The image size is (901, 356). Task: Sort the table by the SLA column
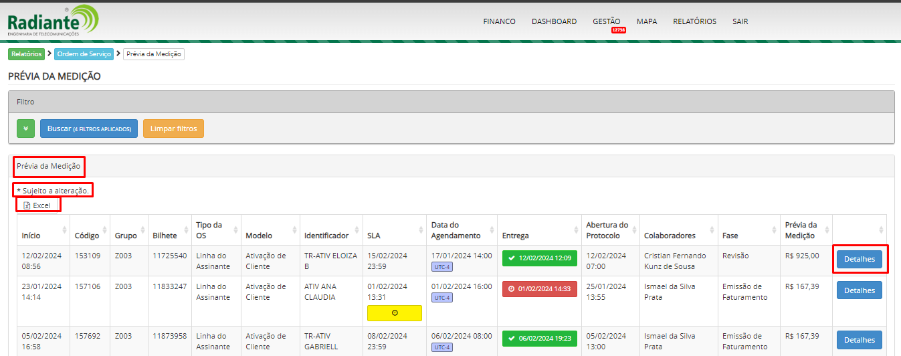pos(420,230)
